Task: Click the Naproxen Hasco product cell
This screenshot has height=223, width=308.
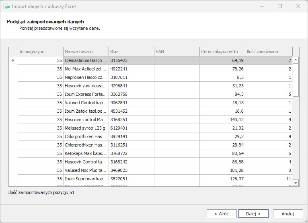Action: click(x=86, y=77)
